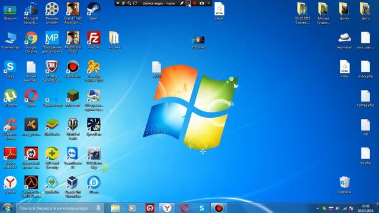Select the avast desktop shortcut

tap(31, 127)
